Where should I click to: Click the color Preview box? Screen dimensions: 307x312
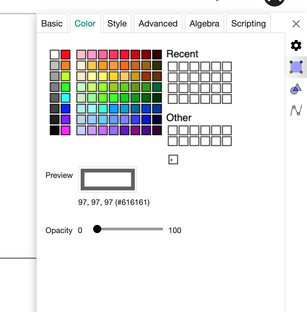[107, 180]
